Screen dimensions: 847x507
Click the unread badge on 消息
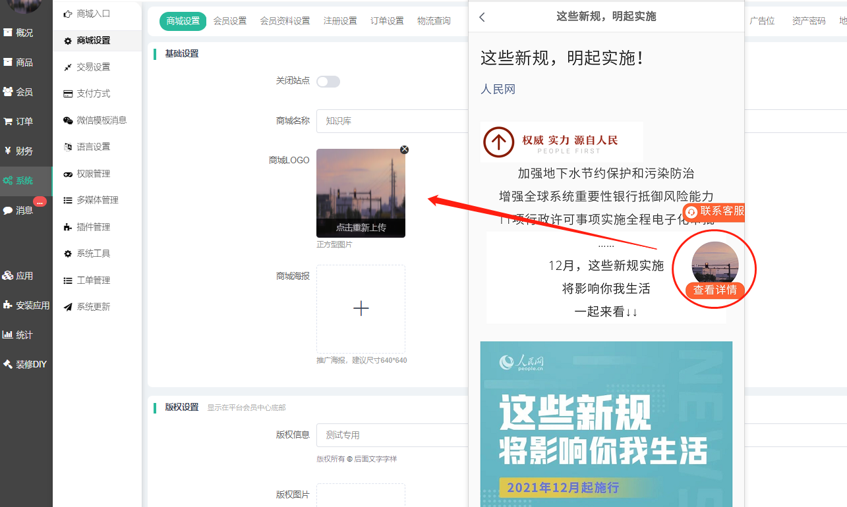[x=40, y=201]
